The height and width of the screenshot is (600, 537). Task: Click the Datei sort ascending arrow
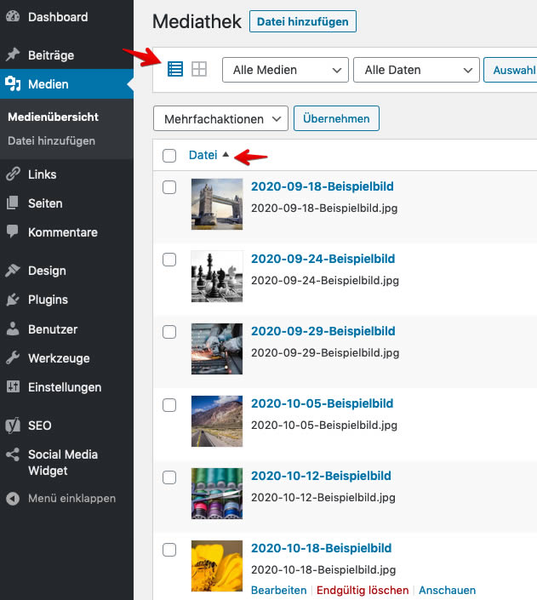point(226,154)
